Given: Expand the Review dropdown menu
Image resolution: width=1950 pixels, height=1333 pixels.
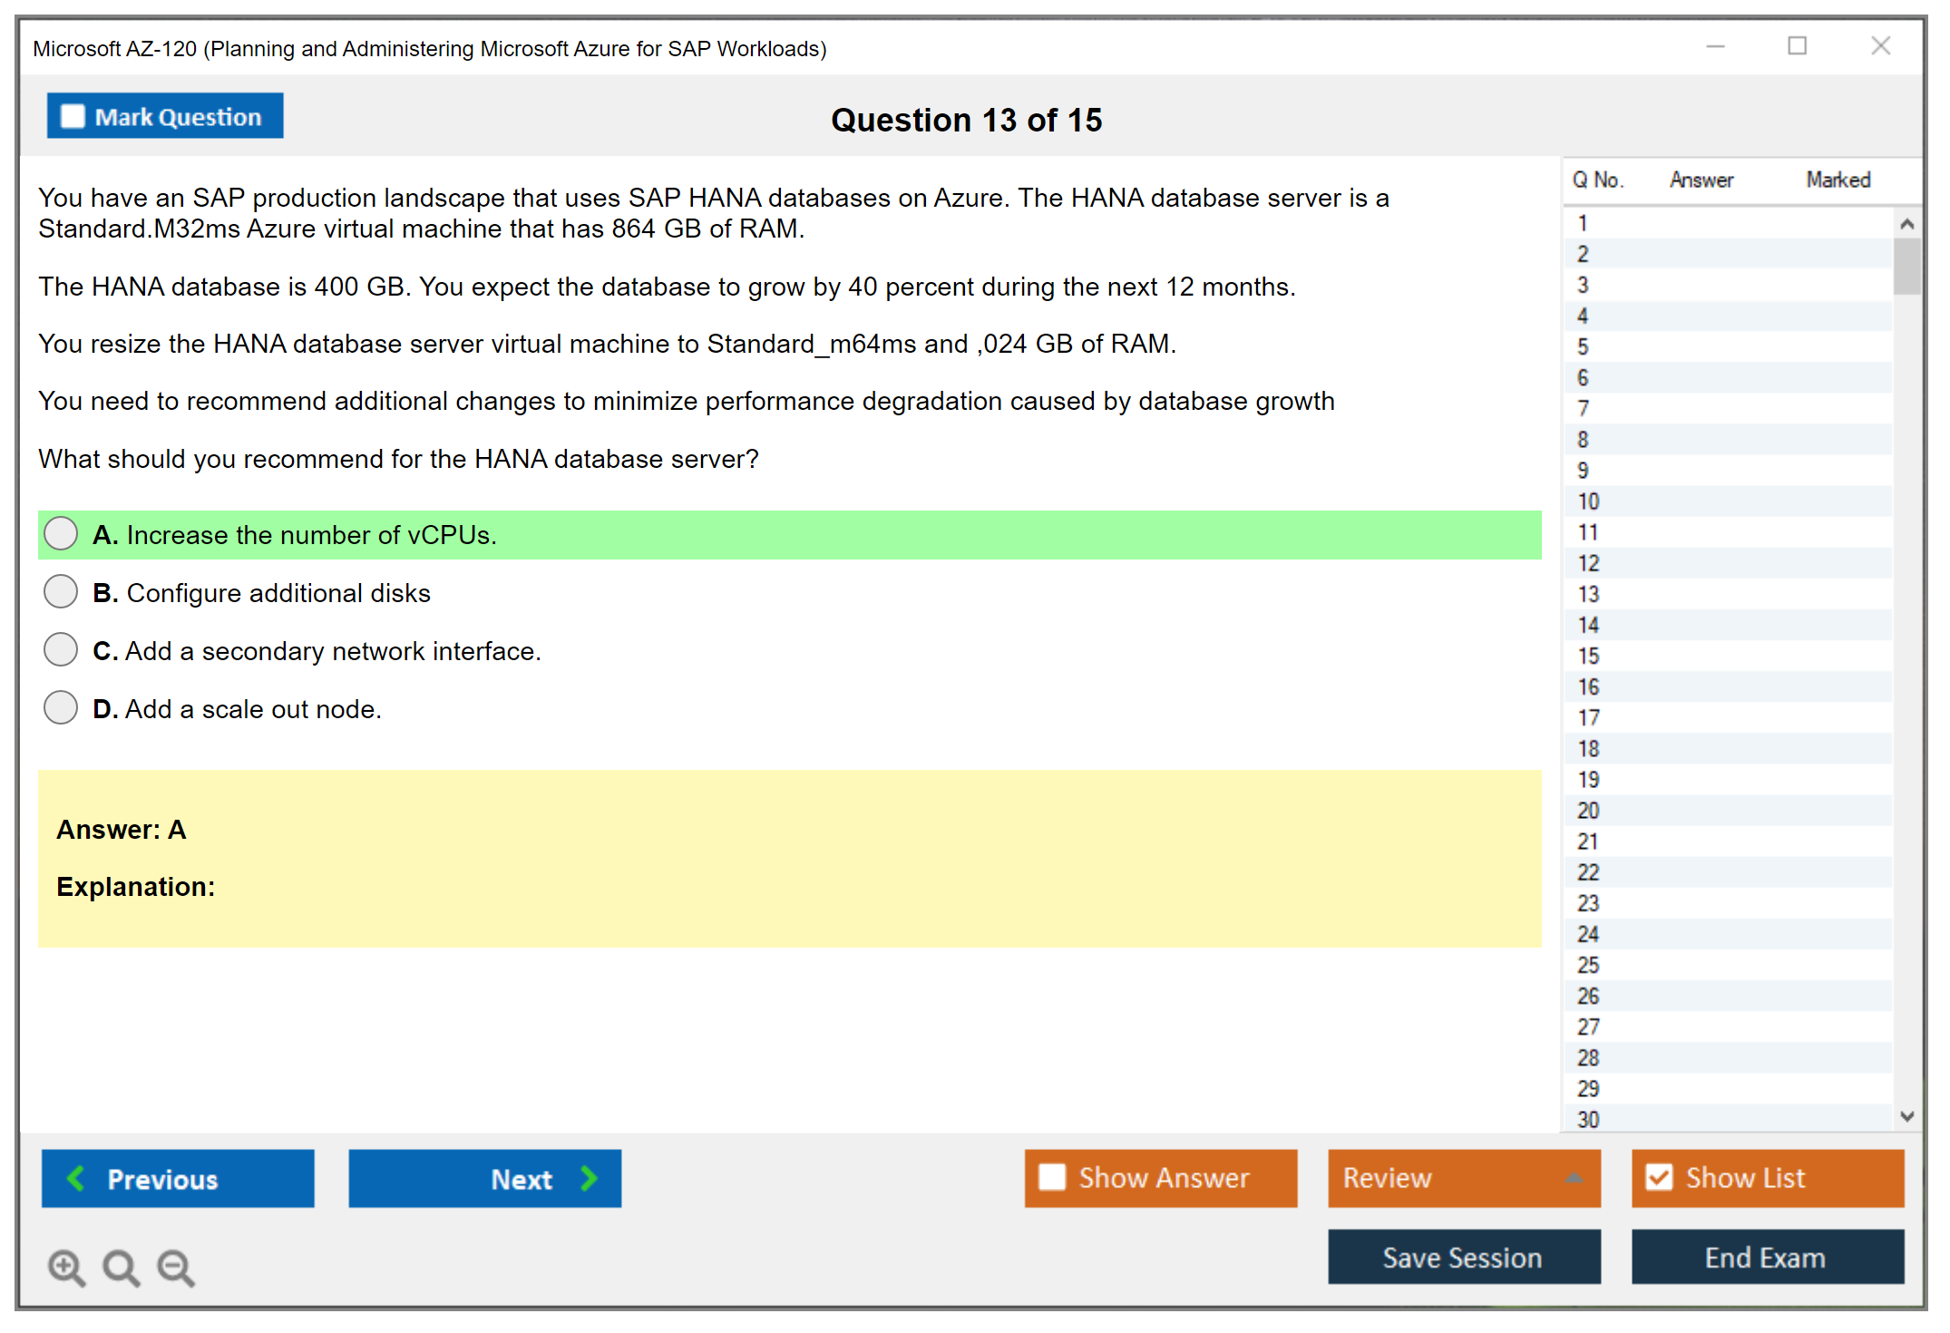Looking at the screenshot, I should pos(1574,1177).
